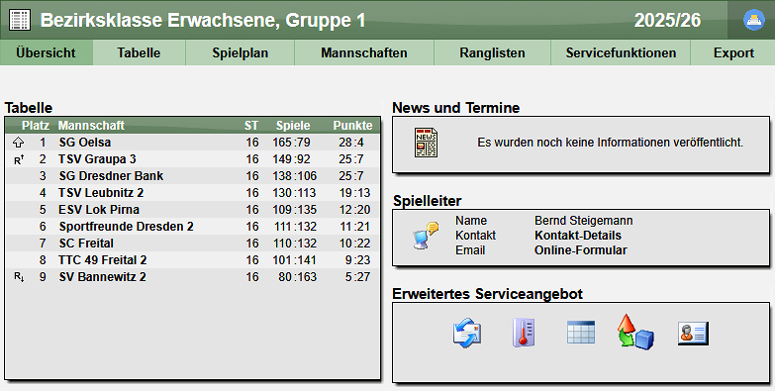
Task: Open team TSV Leubnitz 2
Action: pyautogui.click(x=101, y=193)
